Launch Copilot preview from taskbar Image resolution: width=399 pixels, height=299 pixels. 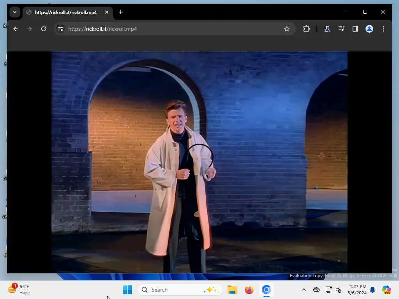(x=387, y=290)
